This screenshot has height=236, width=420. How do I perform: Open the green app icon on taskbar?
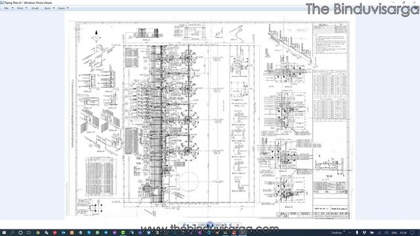coord(123,233)
